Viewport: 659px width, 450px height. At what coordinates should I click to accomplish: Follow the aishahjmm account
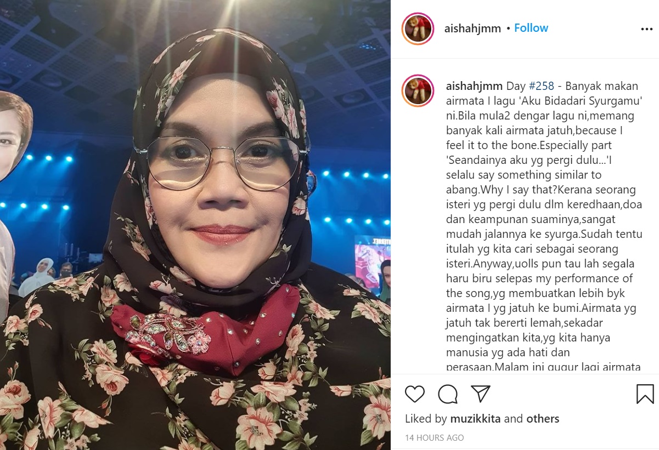tap(531, 28)
